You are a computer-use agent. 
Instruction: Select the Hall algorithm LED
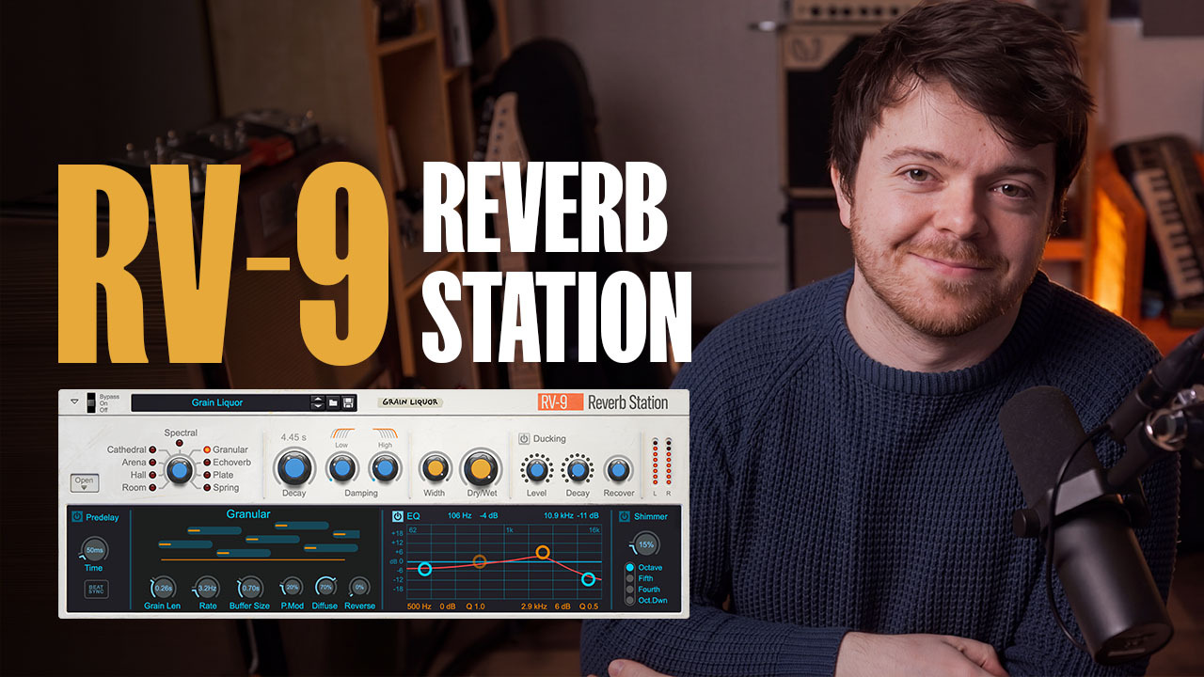tap(154, 475)
